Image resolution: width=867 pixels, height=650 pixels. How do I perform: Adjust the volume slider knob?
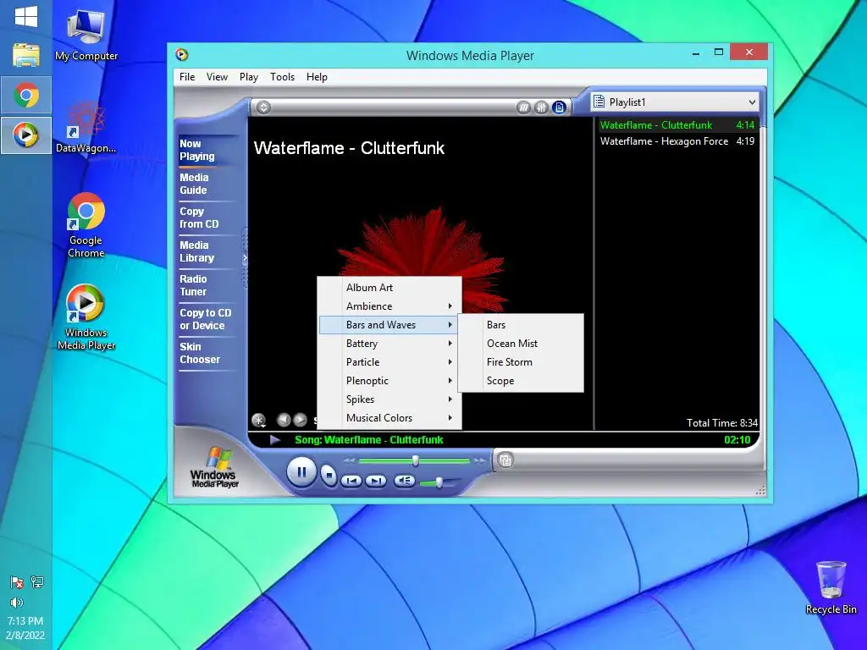pos(439,482)
